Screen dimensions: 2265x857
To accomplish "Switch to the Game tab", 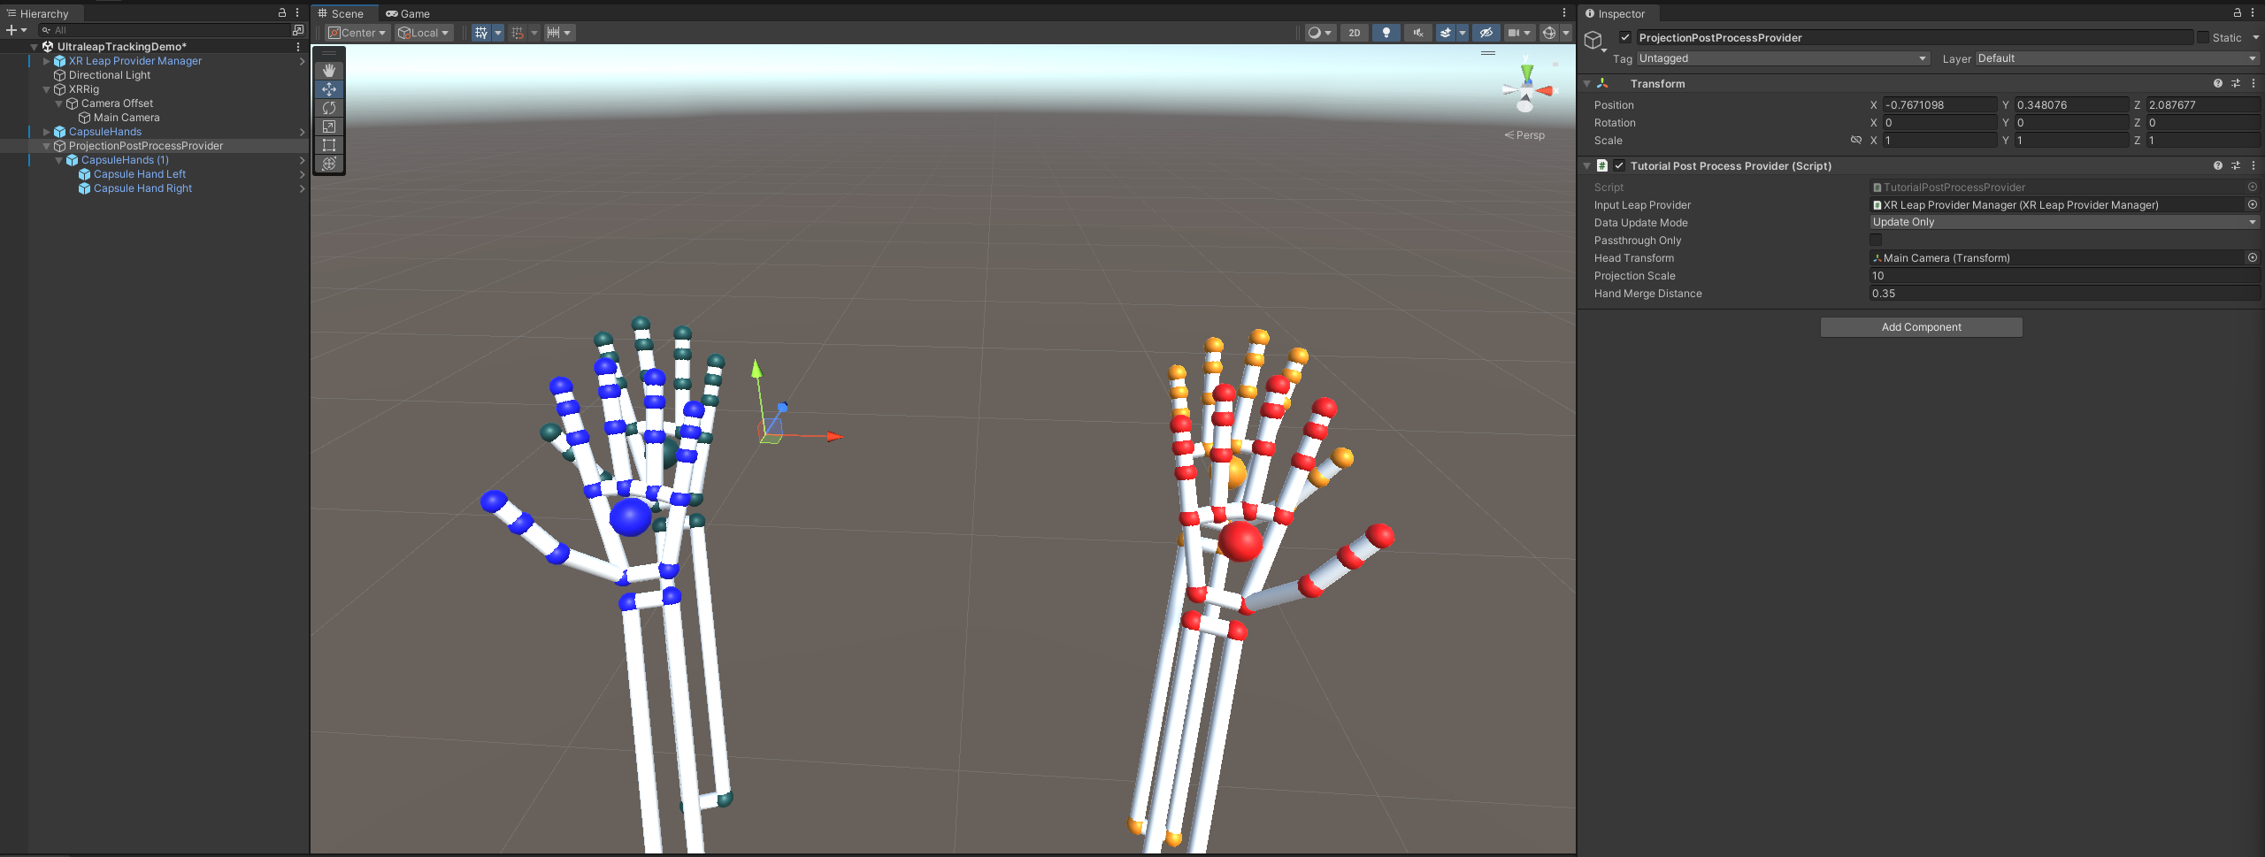I will coord(408,13).
